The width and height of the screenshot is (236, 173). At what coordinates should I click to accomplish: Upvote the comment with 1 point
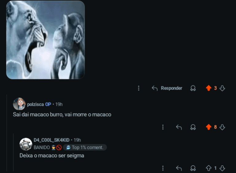(209, 168)
